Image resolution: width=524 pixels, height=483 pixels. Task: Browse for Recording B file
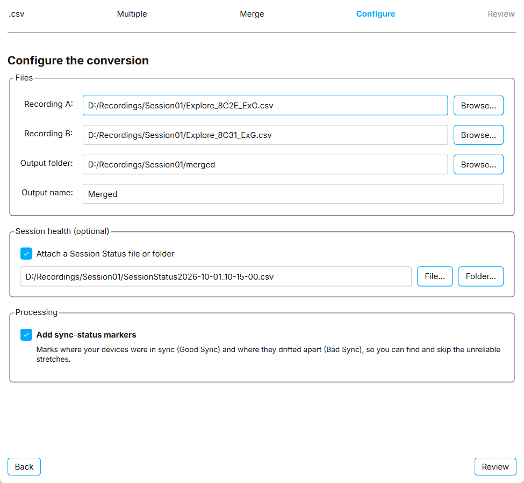pos(478,135)
